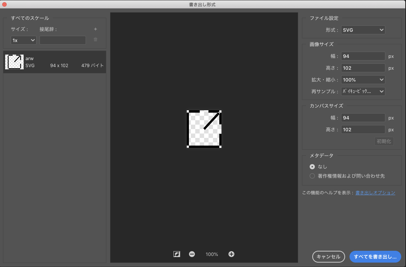Viewport: 406px width, 267px height.
Task: Open the サイズ dropdown showing 1x
Action: [23, 40]
